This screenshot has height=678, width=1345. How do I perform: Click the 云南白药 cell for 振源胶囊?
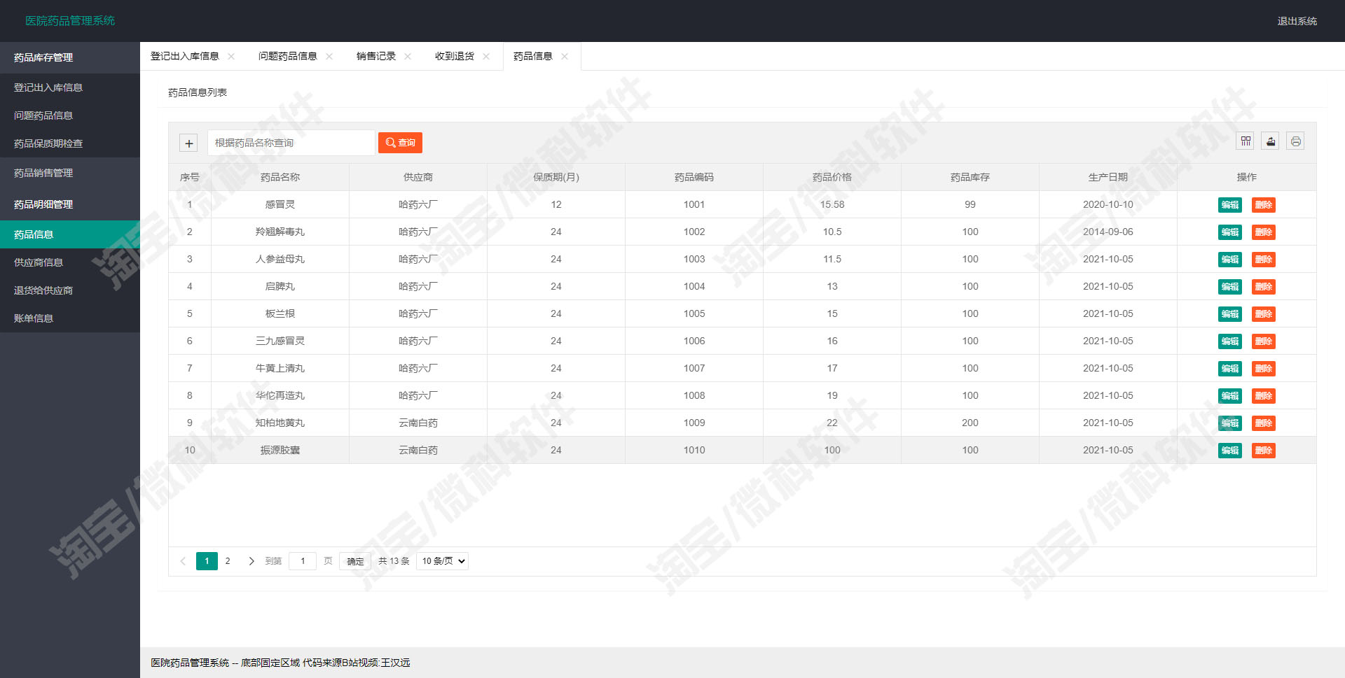click(x=418, y=450)
